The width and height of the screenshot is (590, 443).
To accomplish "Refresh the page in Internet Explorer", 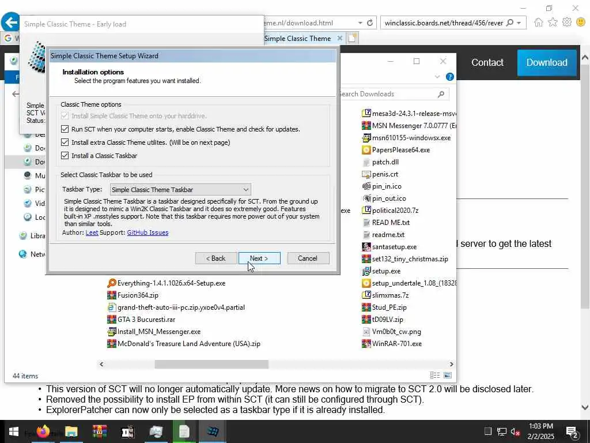I will pyautogui.click(x=370, y=23).
